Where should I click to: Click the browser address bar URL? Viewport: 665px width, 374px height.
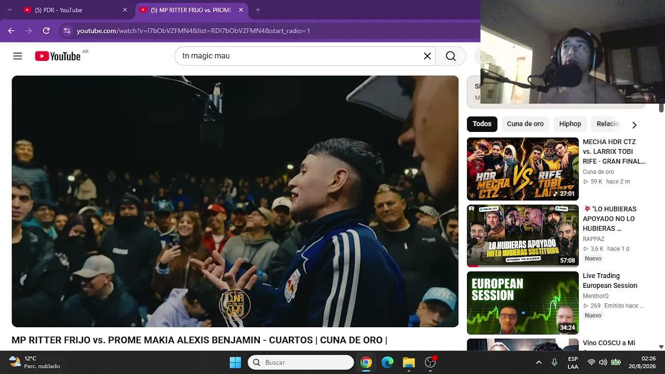[x=193, y=31]
